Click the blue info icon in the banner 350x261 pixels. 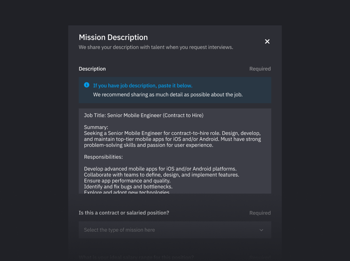point(87,85)
